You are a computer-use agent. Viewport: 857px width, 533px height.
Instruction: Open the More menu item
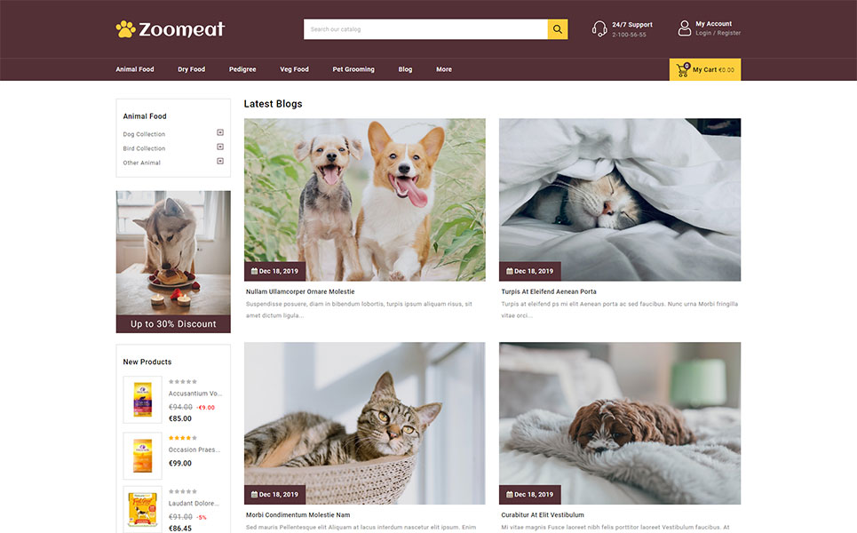tap(444, 69)
